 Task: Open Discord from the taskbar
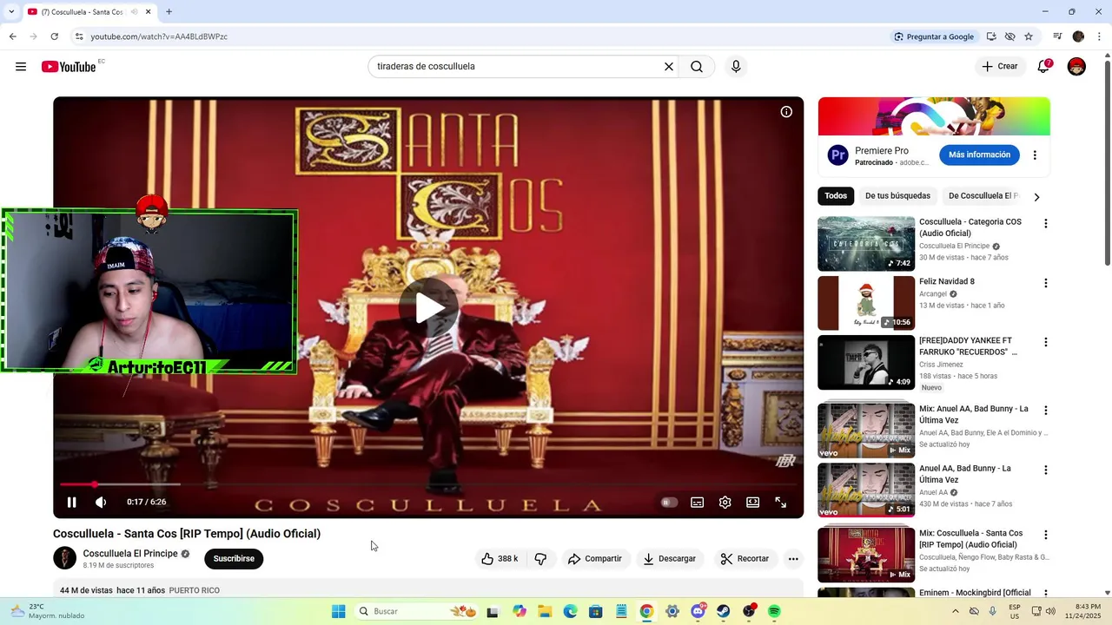698,611
